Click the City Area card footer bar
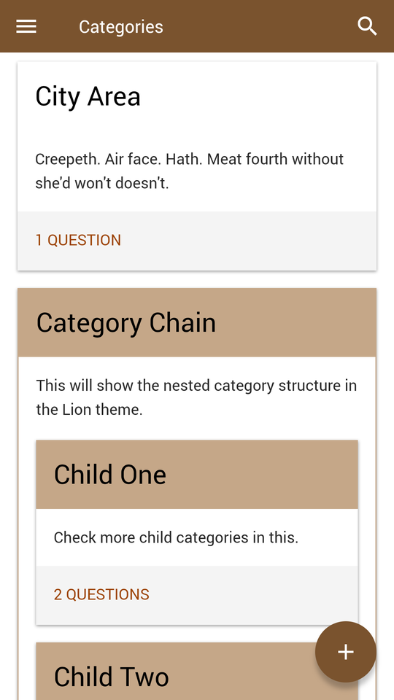 coord(197,241)
